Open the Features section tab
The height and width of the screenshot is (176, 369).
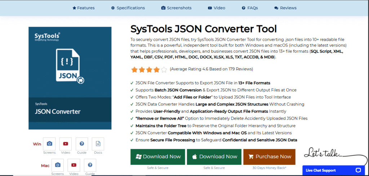pyautogui.click(x=84, y=8)
